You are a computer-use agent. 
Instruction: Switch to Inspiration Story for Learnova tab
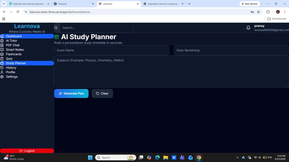click(x=162, y=4)
